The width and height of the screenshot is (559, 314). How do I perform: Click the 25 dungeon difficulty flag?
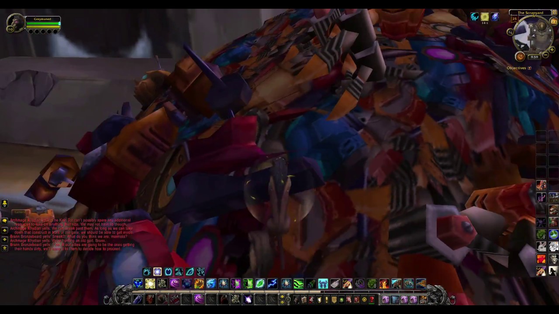coord(514,19)
